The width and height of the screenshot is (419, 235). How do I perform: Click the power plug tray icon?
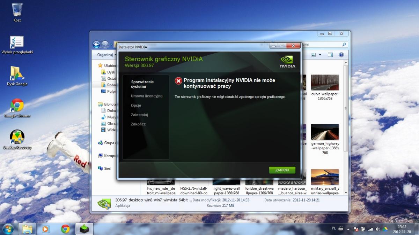click(363, 229)
